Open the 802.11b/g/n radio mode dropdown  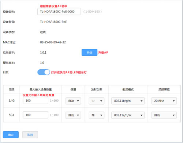128,101
